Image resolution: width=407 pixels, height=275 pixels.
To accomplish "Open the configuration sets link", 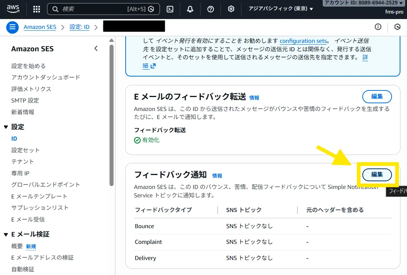I will point(303,41).
